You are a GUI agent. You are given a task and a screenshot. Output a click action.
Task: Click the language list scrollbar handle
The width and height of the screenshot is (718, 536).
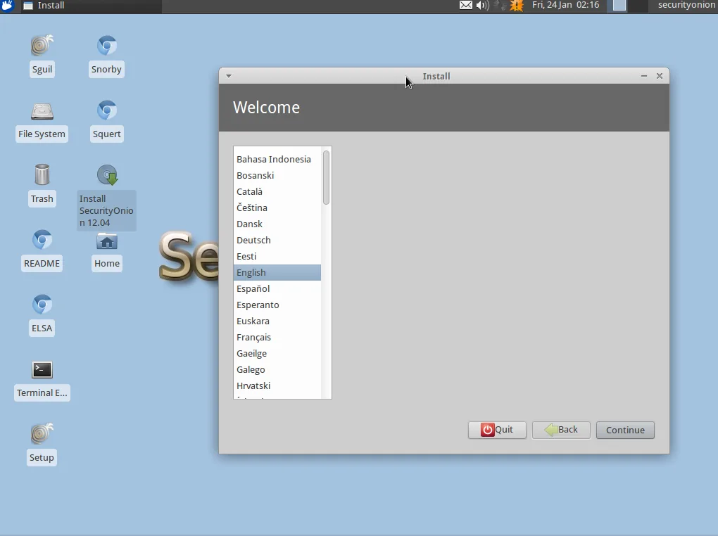click(326, 177)
